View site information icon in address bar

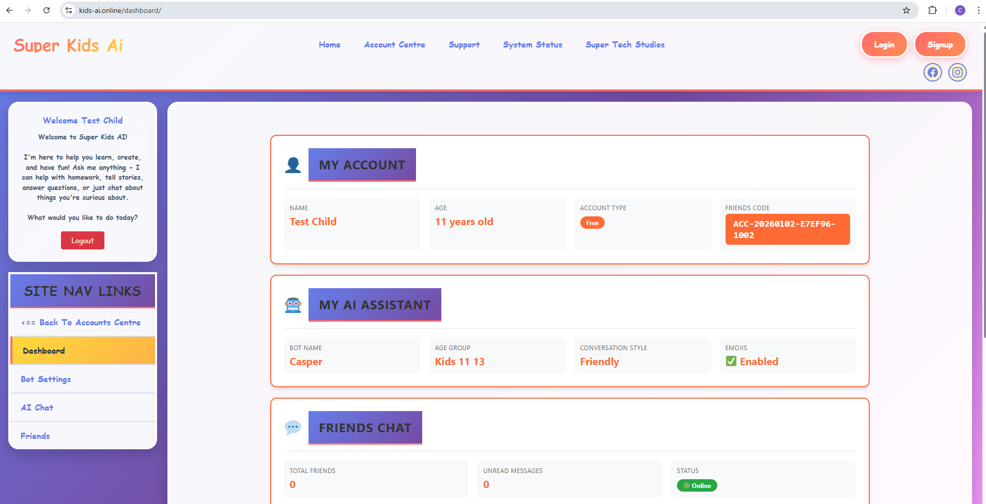69,10
